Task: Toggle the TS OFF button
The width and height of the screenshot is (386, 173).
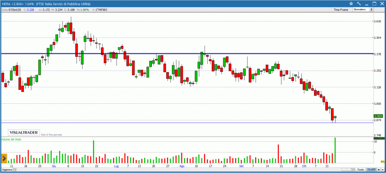Action: pyautogui.click(x=371, y=170)
